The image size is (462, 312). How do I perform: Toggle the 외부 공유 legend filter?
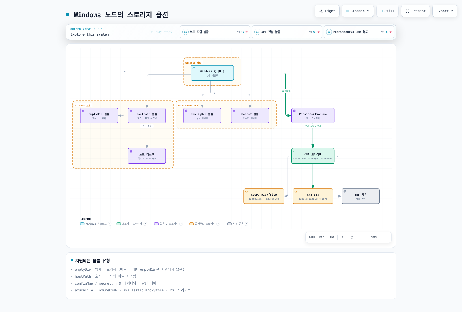pos(238,224)
